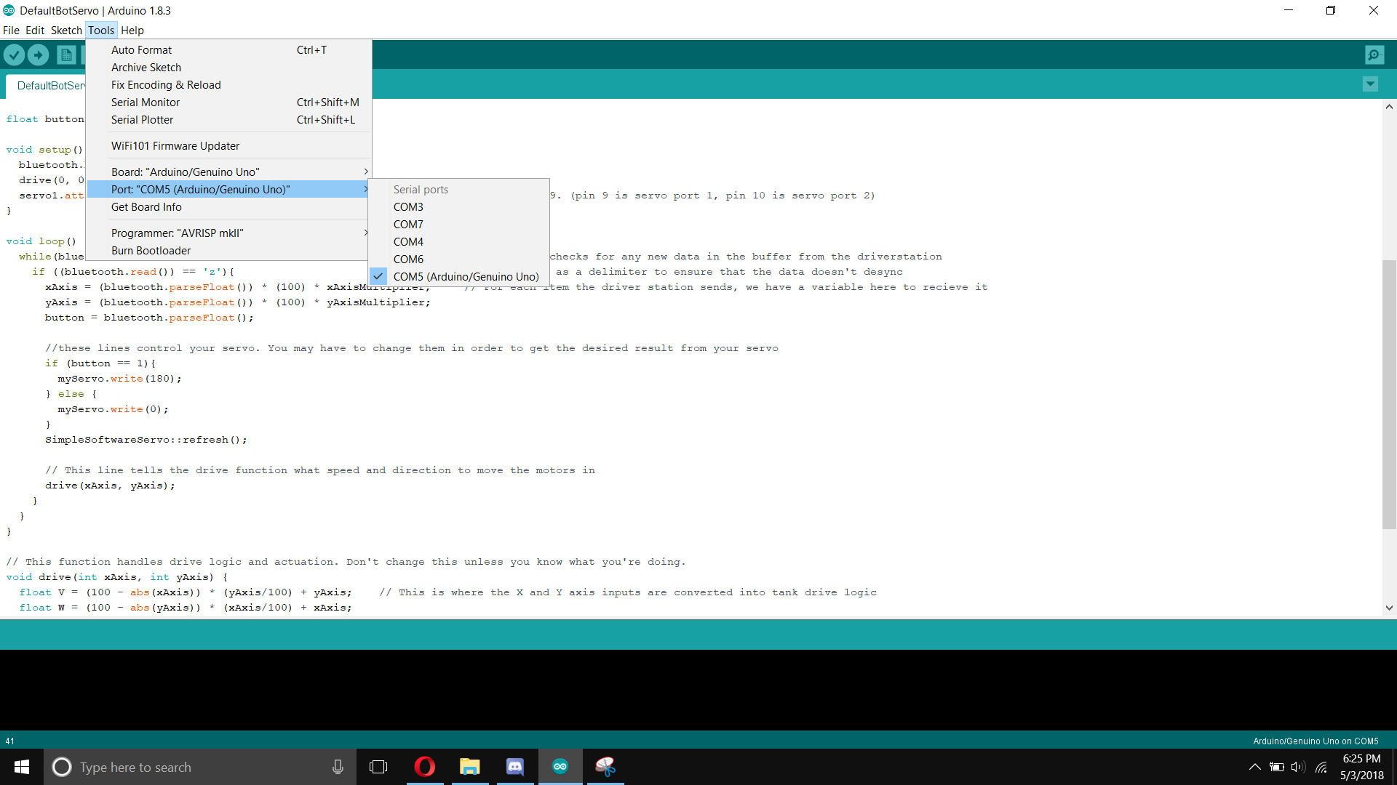Screen dimensions: 1397x785
Task: Click the Verify sketch checkmark icon
Action: pyautogui.click(x=14, y=55)
